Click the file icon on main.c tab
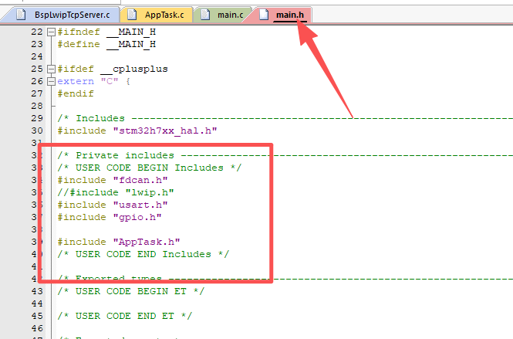513x339 pixels. pyautogui.click(x=205, y=15)
